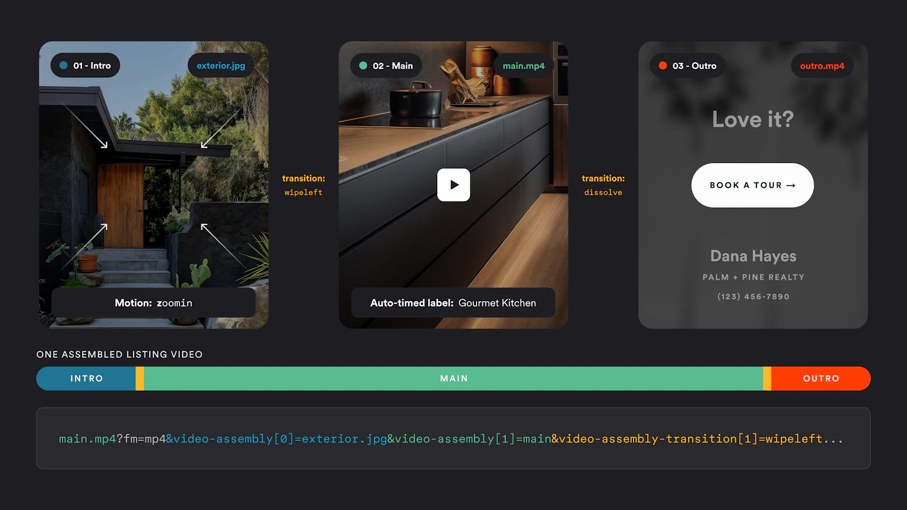This screenshot has width=907, height=510.
Task: Click the exterior house thumbnail image
Action: [154, 185]
